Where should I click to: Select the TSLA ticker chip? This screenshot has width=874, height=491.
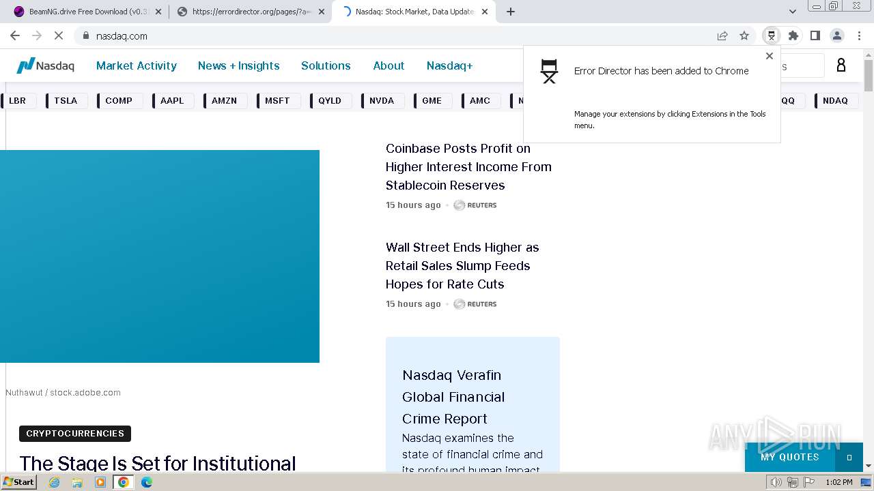tap(66, 101)
